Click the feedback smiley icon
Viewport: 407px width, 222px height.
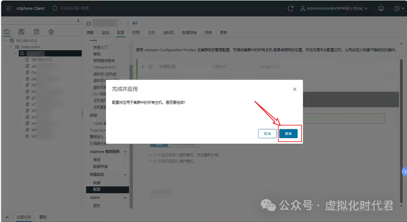click(381, 8)
